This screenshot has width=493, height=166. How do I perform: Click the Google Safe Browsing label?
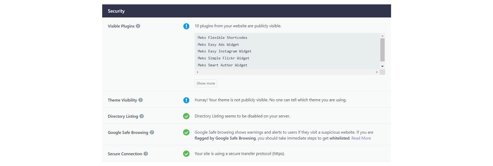click(128, 133)
